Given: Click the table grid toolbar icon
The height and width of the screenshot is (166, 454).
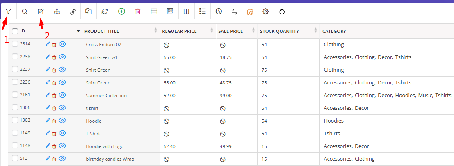Looking at the screenshot, I should point(154,11).
